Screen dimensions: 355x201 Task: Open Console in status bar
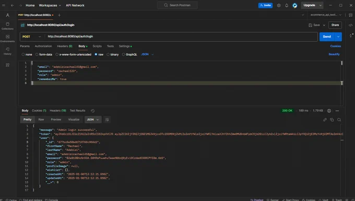pos(51,200)
